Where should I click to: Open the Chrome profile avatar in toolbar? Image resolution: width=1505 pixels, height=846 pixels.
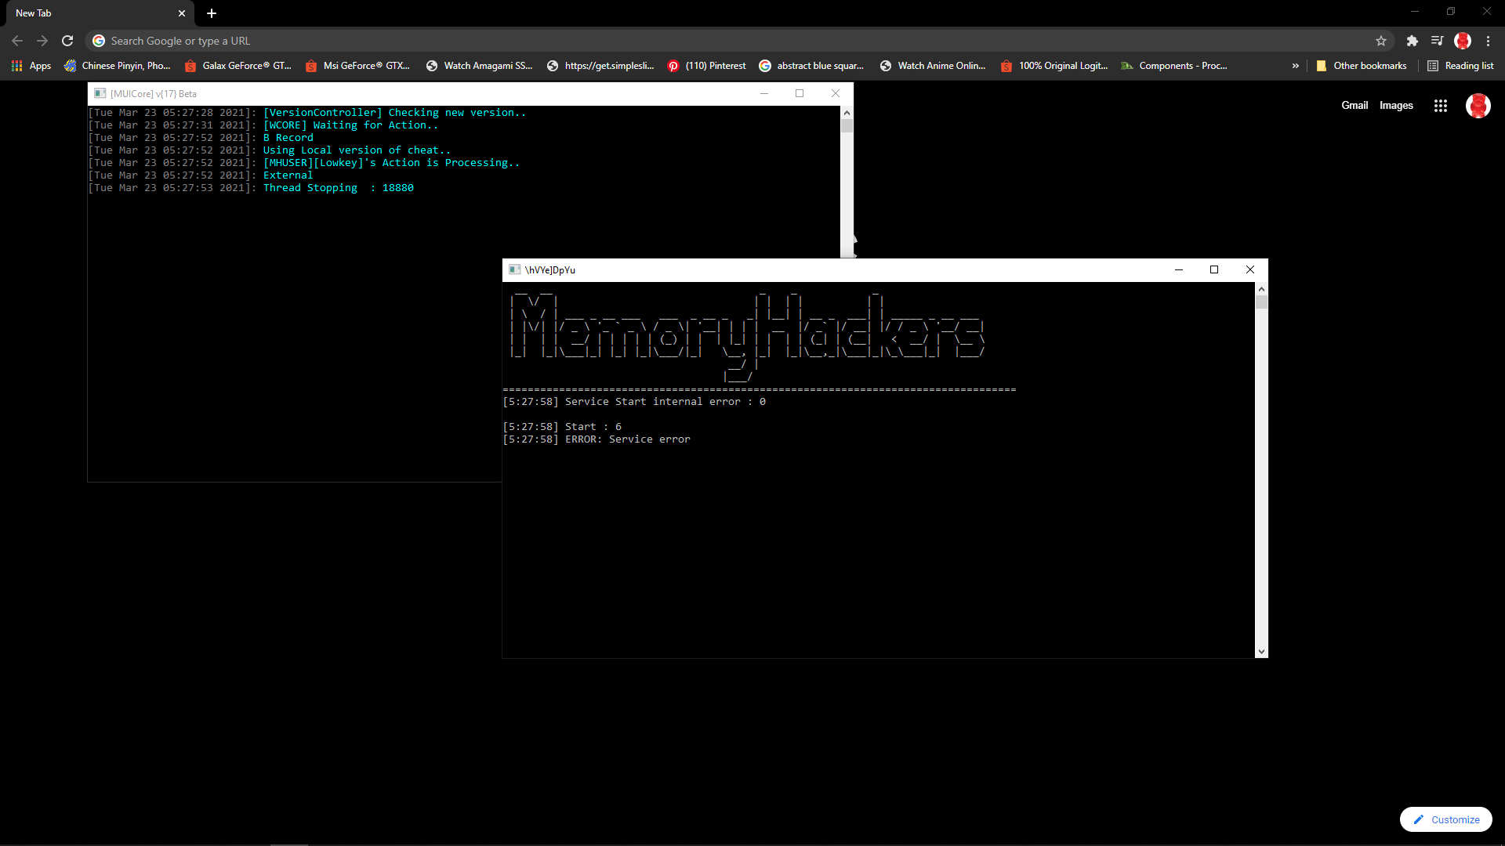pos(1463,41)
